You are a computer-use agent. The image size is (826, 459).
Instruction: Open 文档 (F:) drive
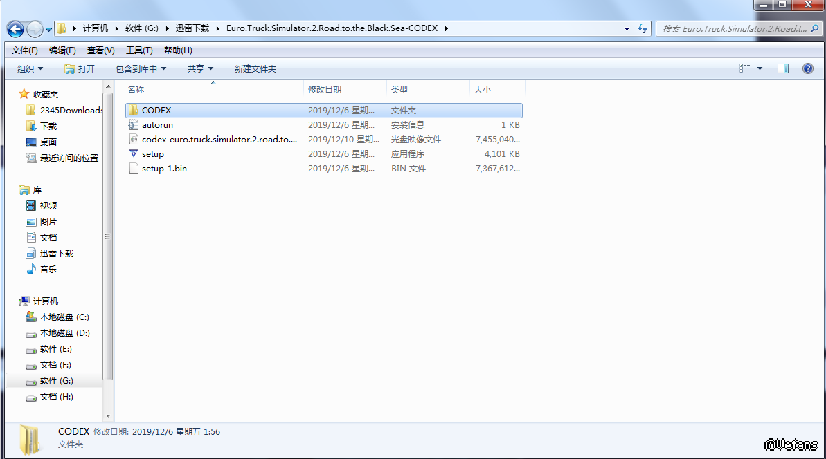click(48, 365)
